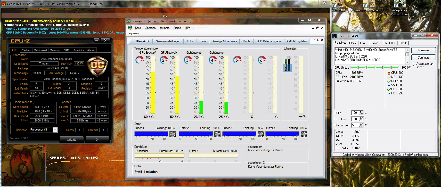441x187 pixels.
Task: Click the Chassis vorn percentage stepper in SpeedFan
Action: coord(361,125)
